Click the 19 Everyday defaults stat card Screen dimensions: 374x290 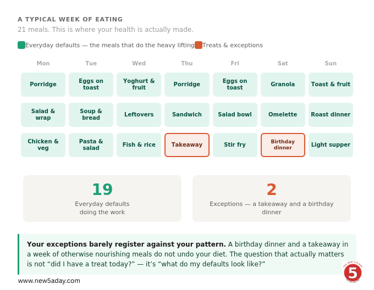pos(102,198)
